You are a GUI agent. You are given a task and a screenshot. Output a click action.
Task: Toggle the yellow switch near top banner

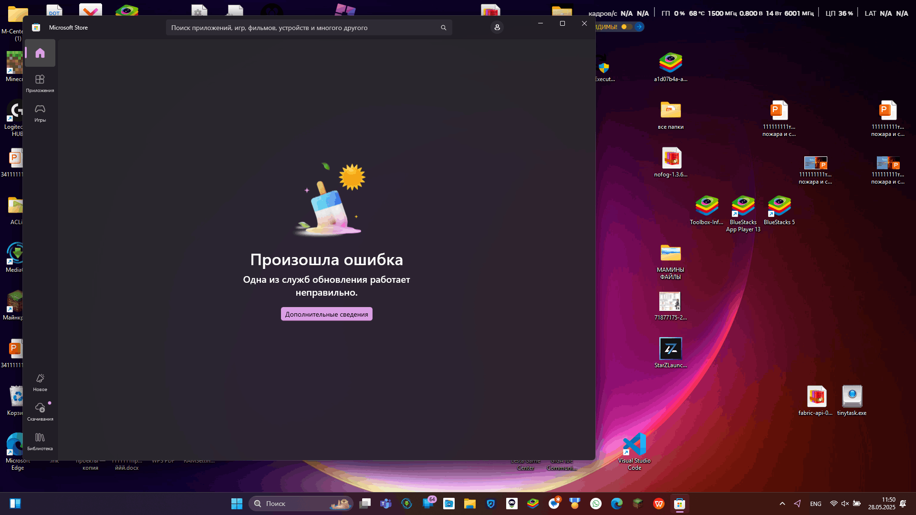tap(626, 27)
